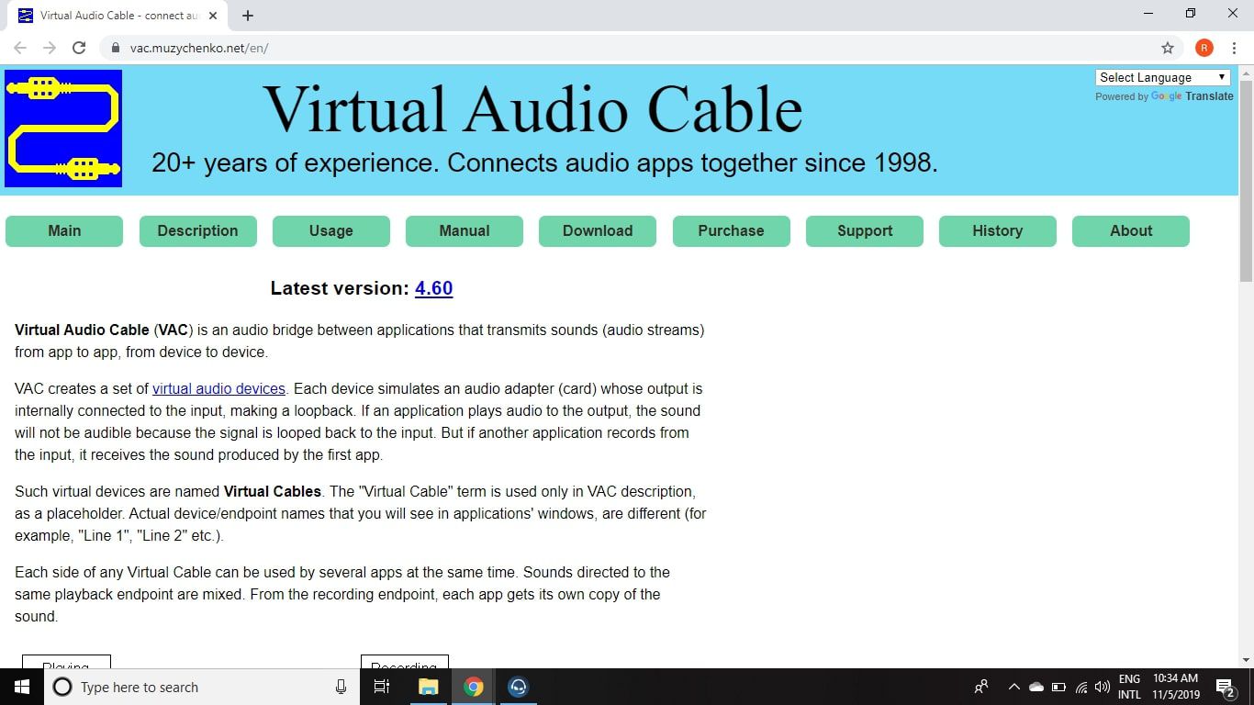Click the Google Translate link
The height and width of the screenshot is (705, 1254).
tap(1192, 96)
